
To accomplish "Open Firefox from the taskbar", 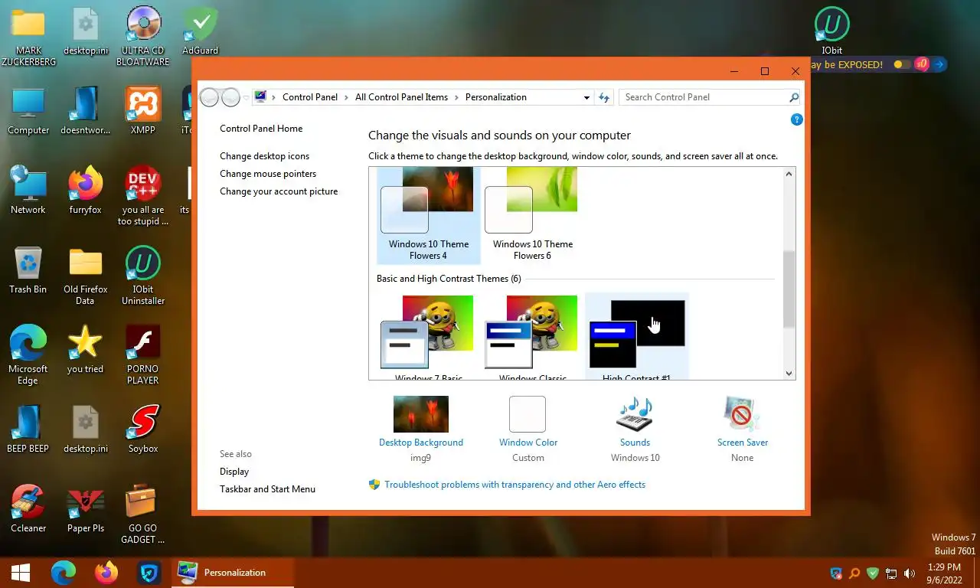I will point(106,572).
